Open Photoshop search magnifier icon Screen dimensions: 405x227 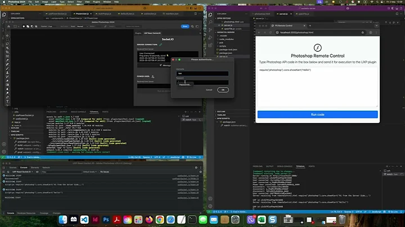pyautogui.click(x=192, y=26)
